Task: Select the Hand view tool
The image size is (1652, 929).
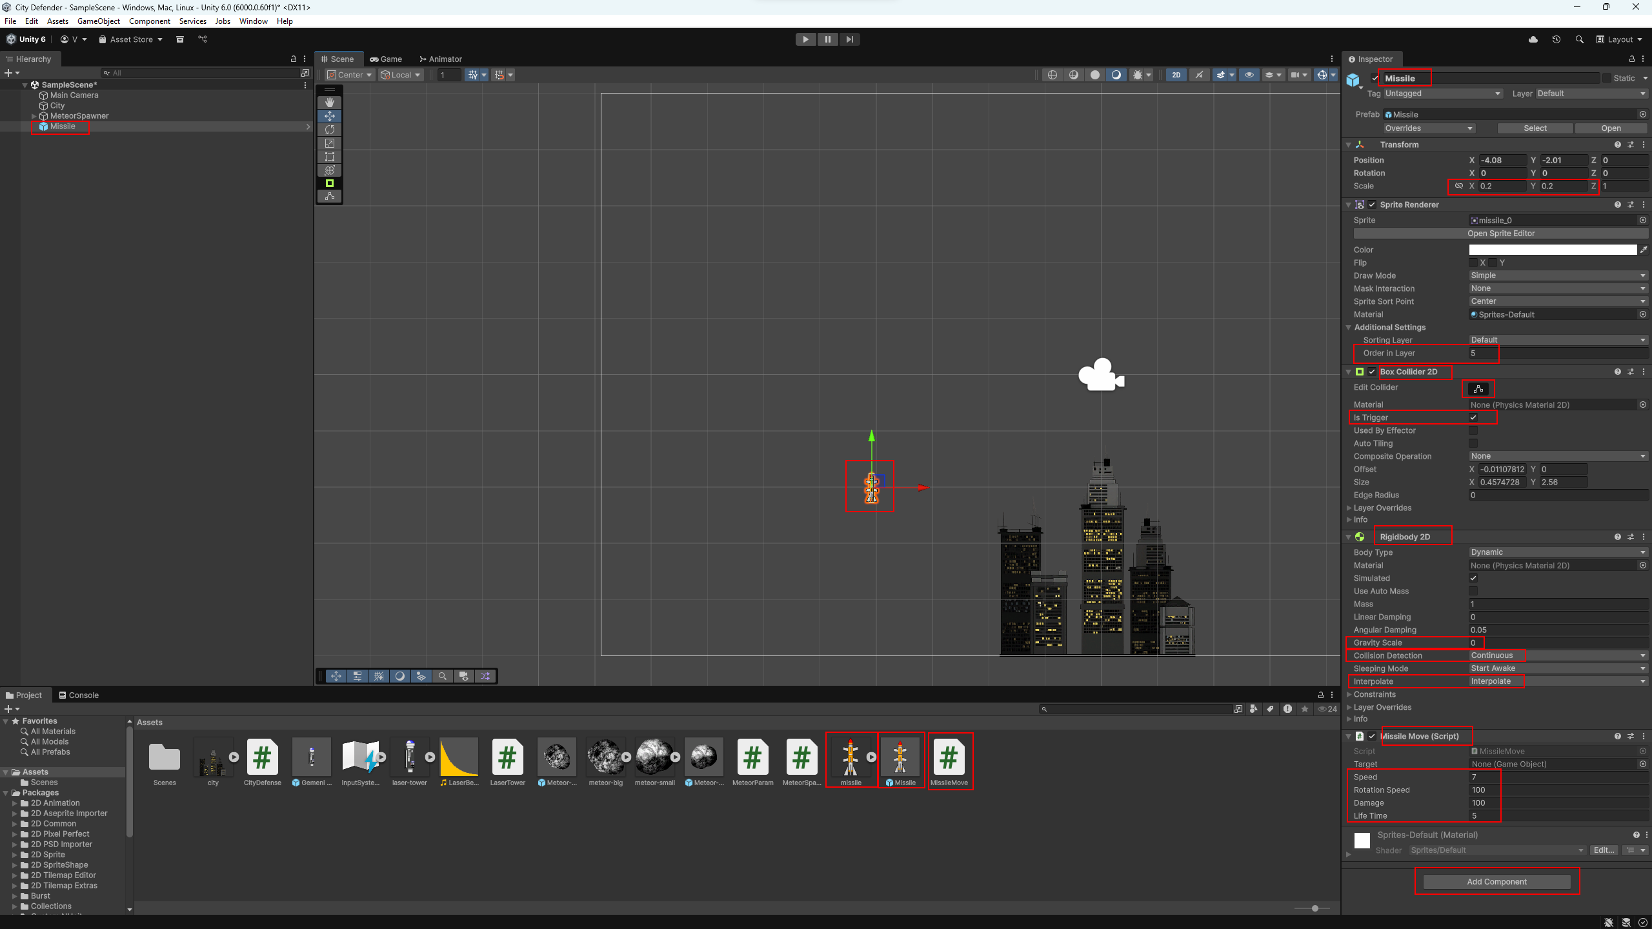Action: coord(330,103)
